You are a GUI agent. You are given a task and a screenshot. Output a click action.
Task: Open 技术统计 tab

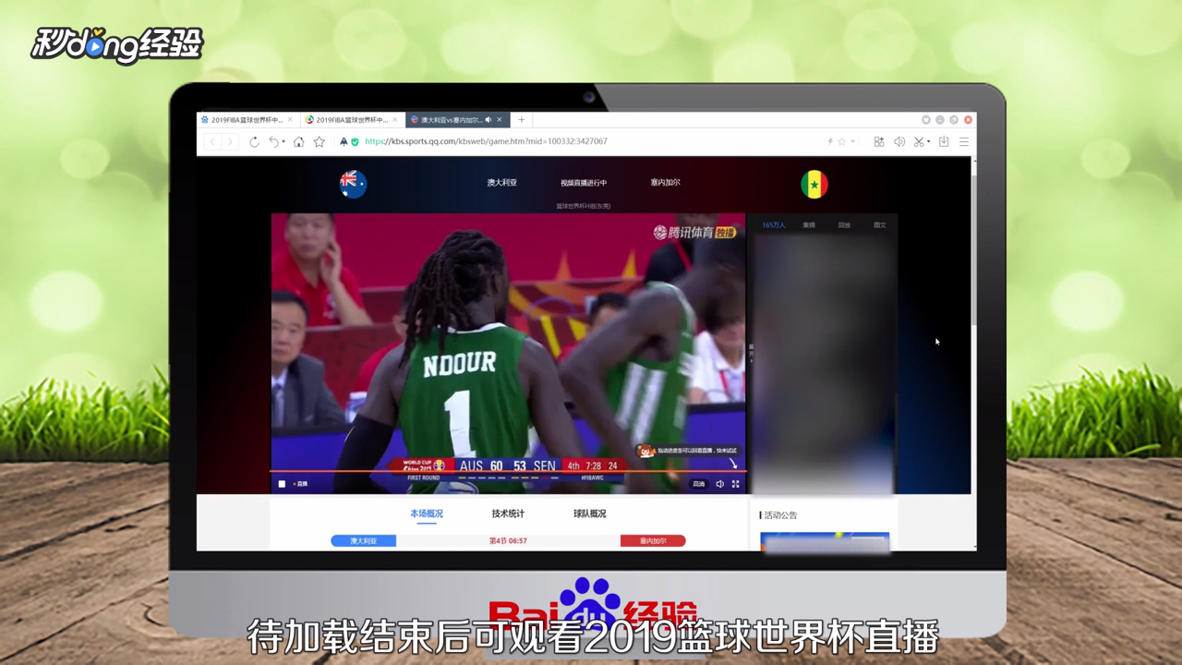[x=508, y=514]
